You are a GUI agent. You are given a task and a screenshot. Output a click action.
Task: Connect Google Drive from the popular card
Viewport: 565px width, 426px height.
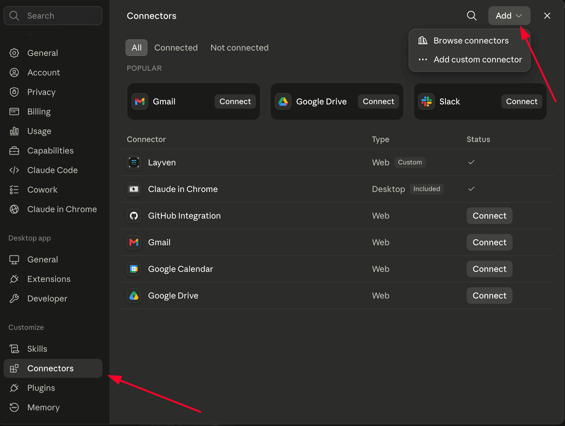[378, 101]
